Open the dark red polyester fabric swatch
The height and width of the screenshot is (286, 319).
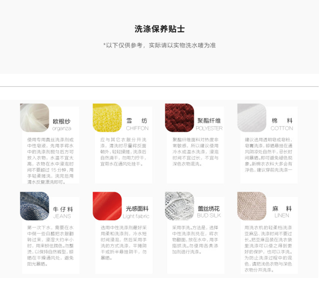point(179,118)
